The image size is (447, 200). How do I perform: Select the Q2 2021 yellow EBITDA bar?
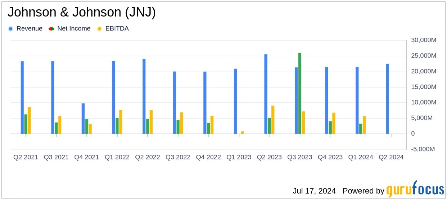[30, 121]
